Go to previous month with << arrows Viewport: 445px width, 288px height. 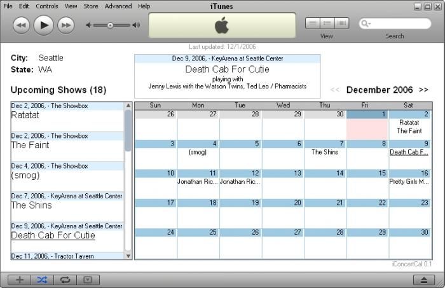335,90
